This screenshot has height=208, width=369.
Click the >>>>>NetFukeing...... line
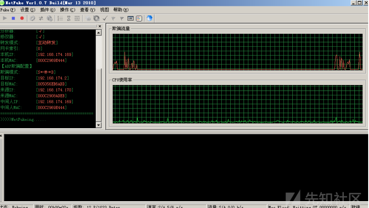coord(23,120)
